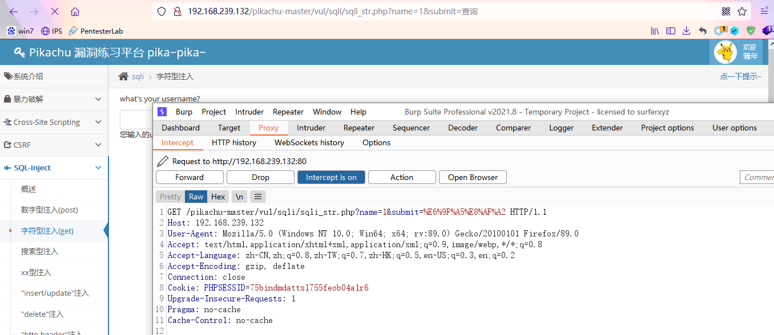
Task: Switch message view to Pretty
Action: [170, 197]
